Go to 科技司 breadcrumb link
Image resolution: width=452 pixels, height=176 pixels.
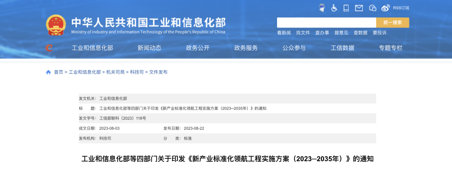click(136, 72)
